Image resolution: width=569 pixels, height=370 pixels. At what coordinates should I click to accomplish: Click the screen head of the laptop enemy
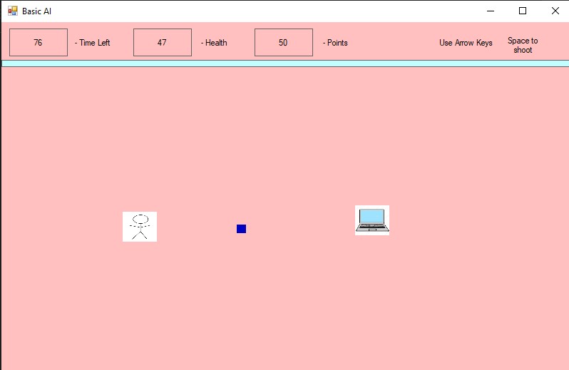(371, 216)
